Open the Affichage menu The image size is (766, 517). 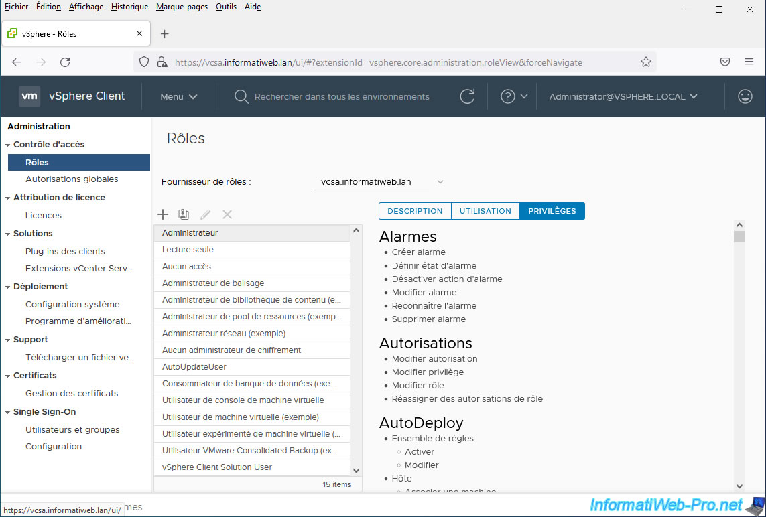[86, 7]
